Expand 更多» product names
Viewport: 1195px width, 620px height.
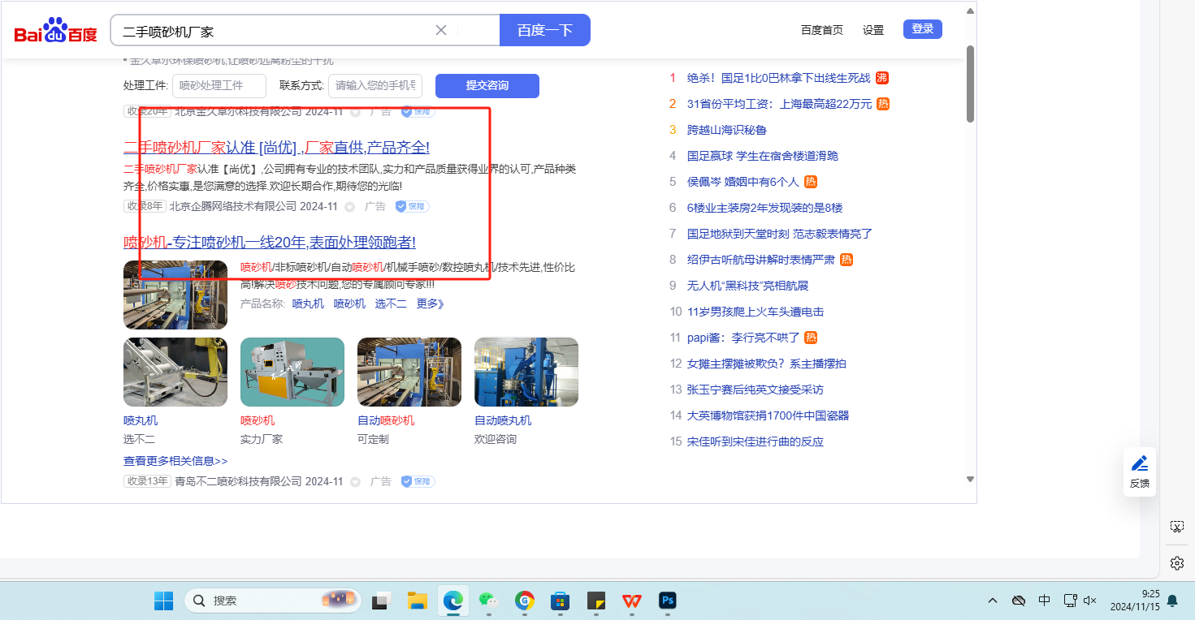click(431, 304)
